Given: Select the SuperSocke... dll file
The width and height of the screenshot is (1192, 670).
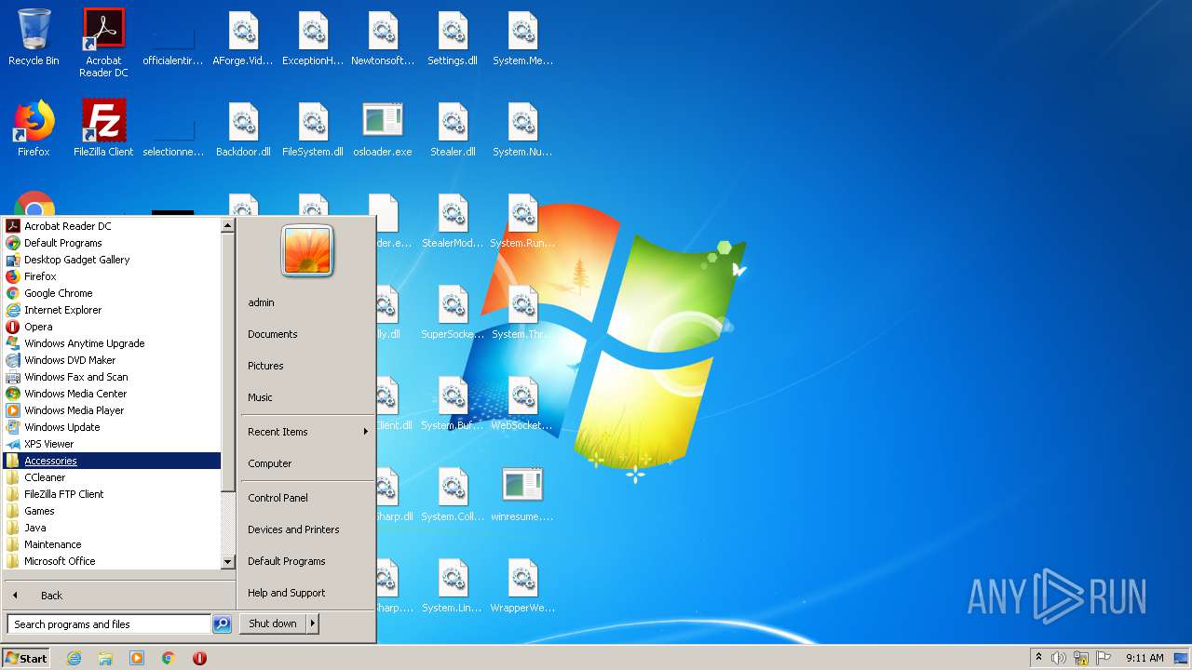Looking at the screenshot, I should pos(453,313).
